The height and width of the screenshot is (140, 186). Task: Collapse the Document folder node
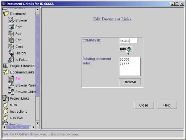coord(6,14)
